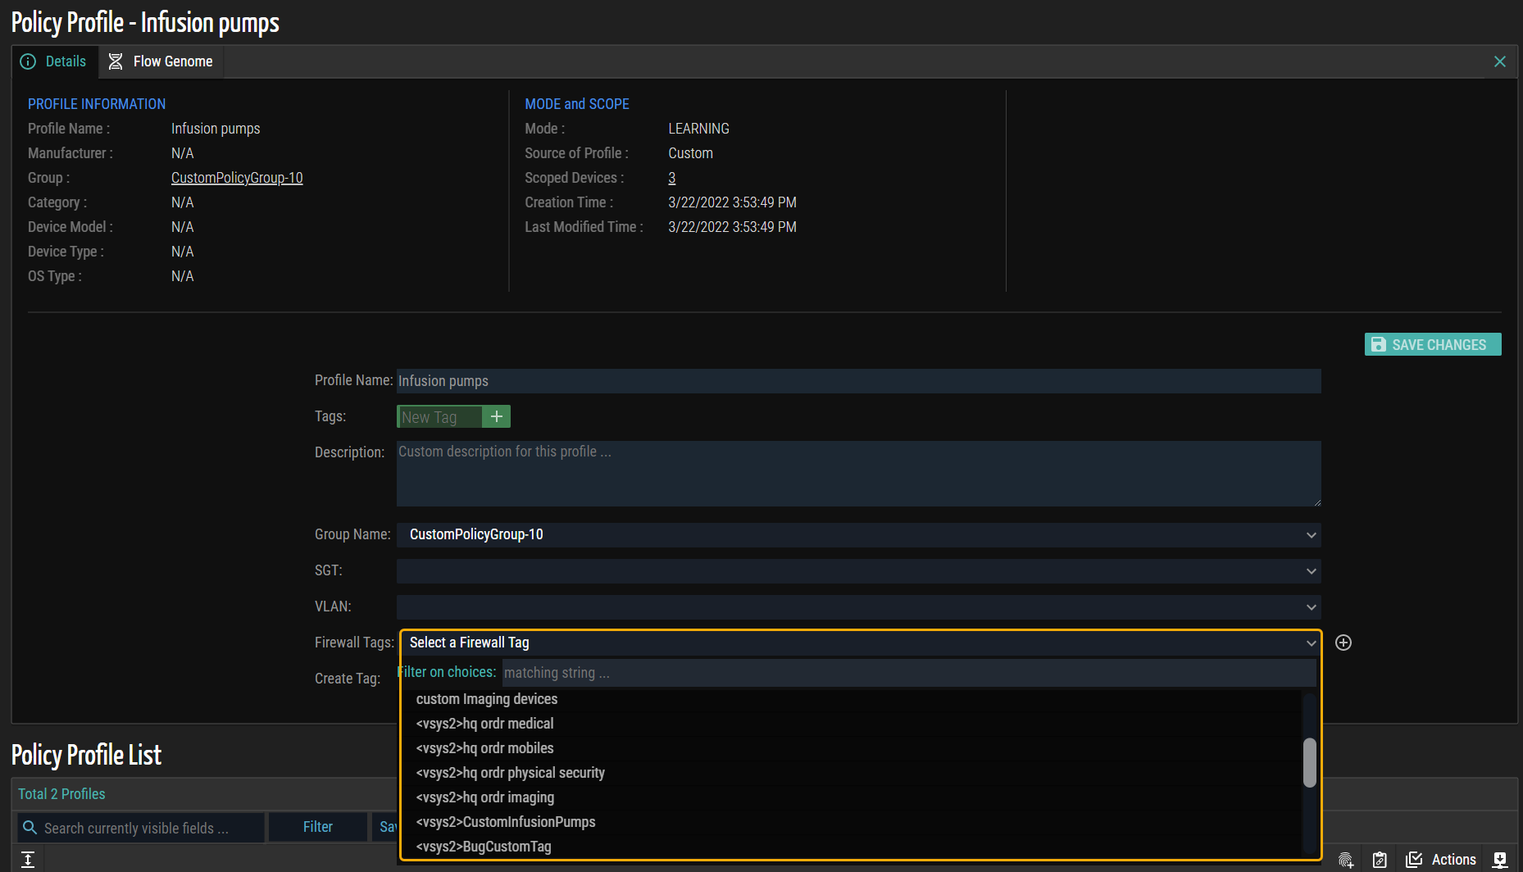Screen dimensions: 1523x872
Task: Switch to the Details tab
Action: [x=54, y=61]
